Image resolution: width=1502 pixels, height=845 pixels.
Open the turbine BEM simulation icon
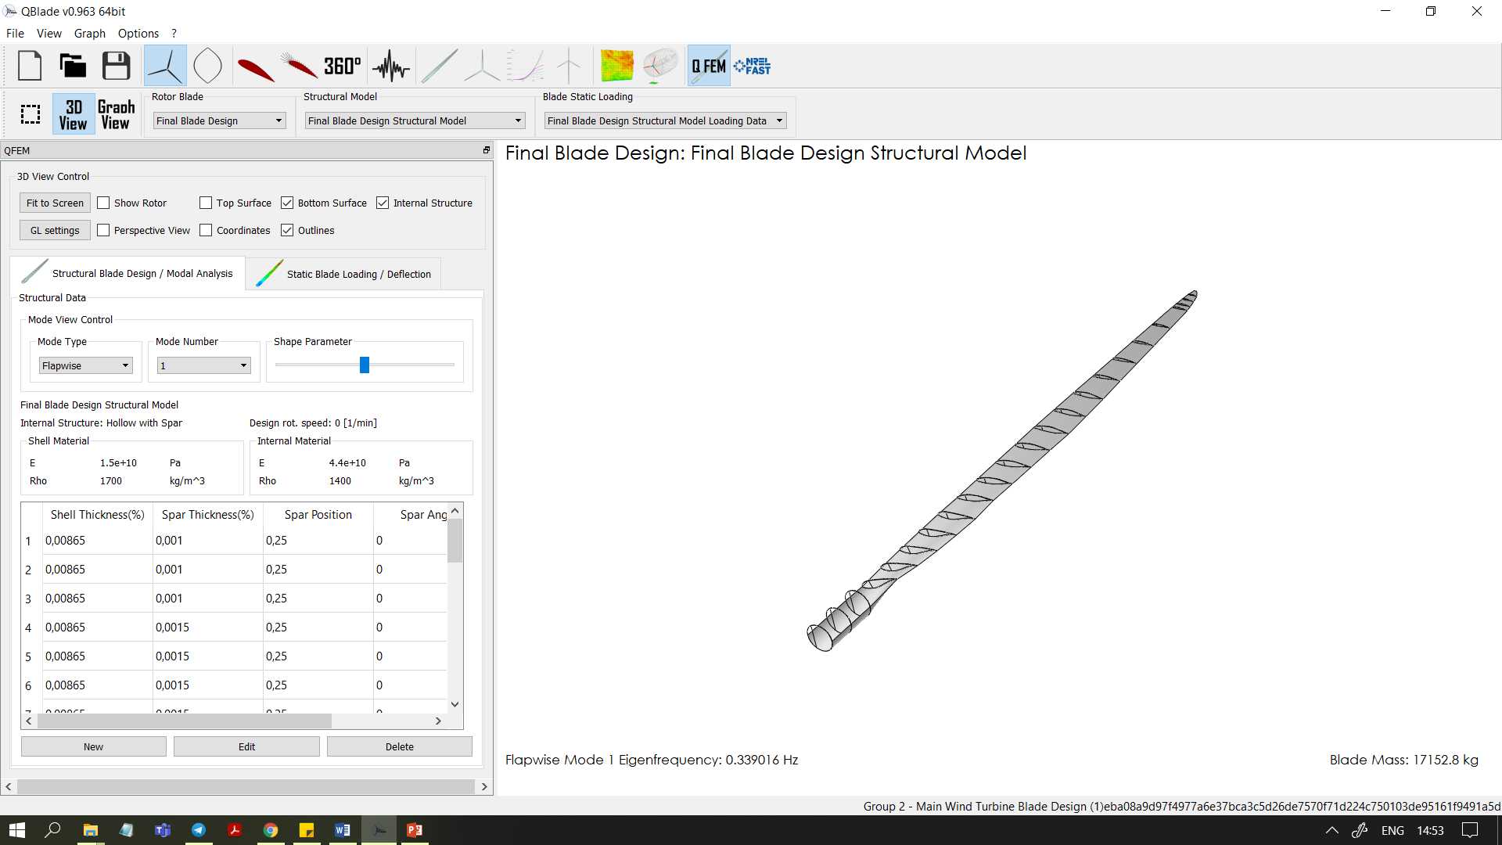coord(569,66)
